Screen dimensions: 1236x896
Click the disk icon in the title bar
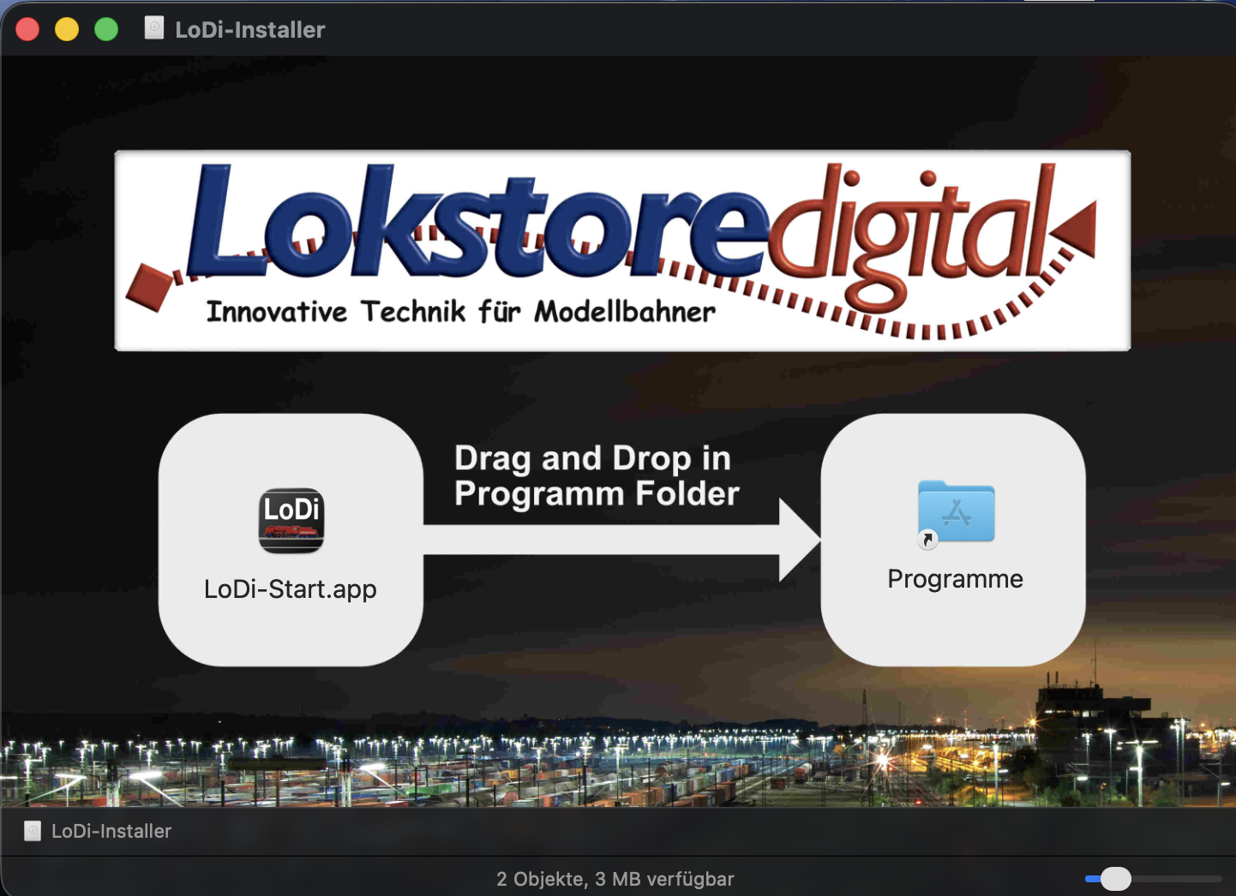tap(154, 28)
